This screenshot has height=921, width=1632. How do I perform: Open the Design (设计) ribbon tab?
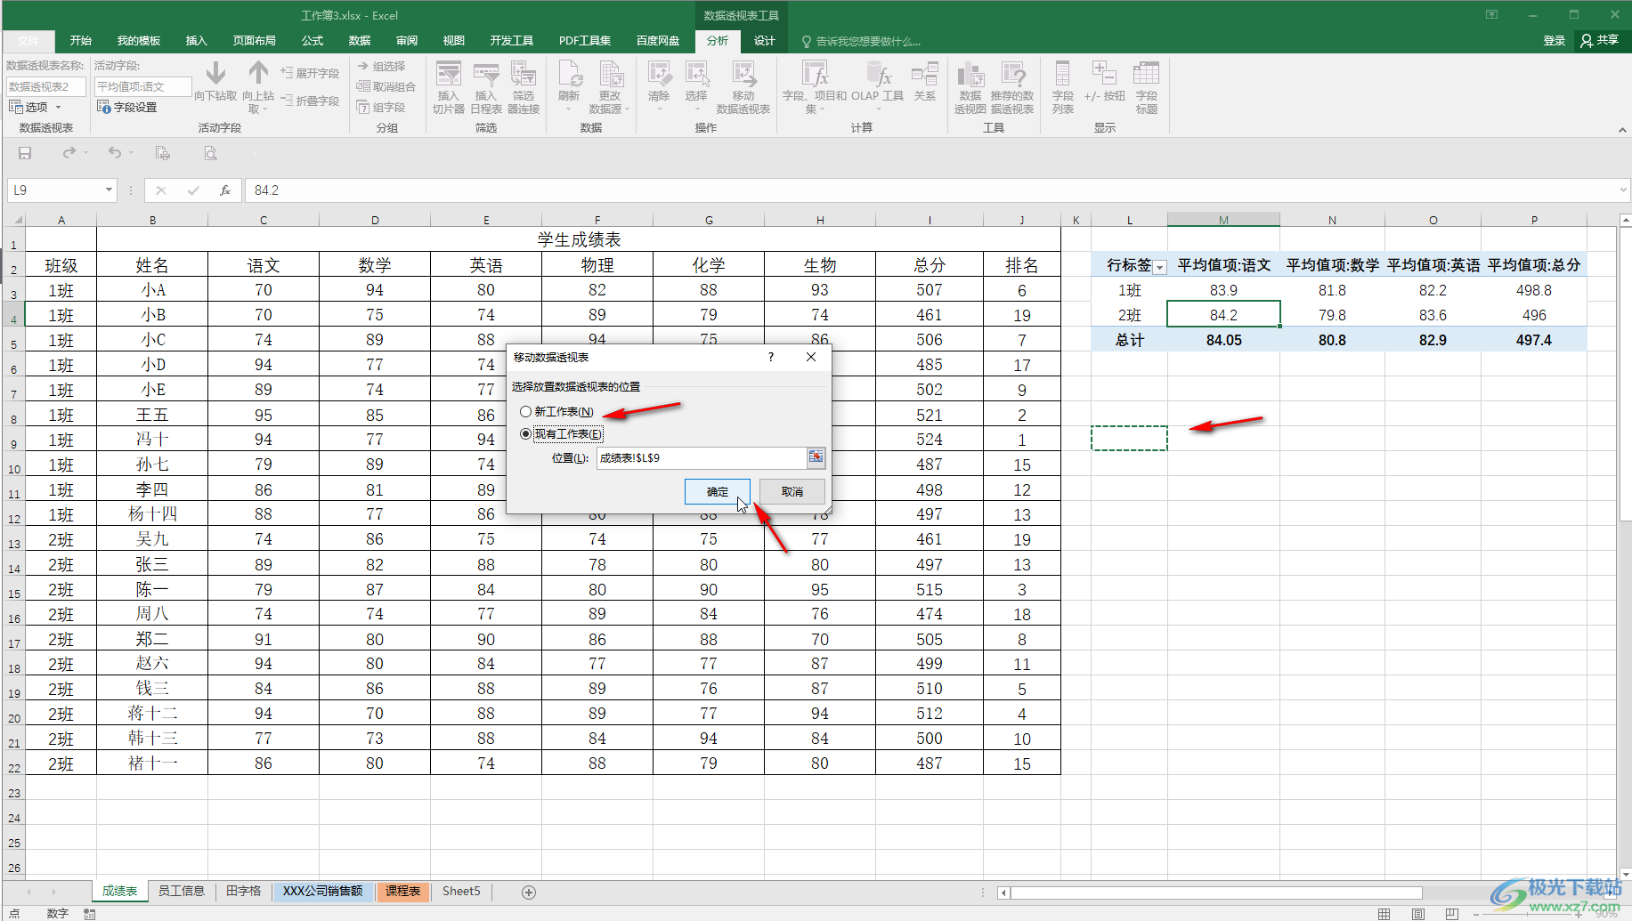(x=765, y=41)
